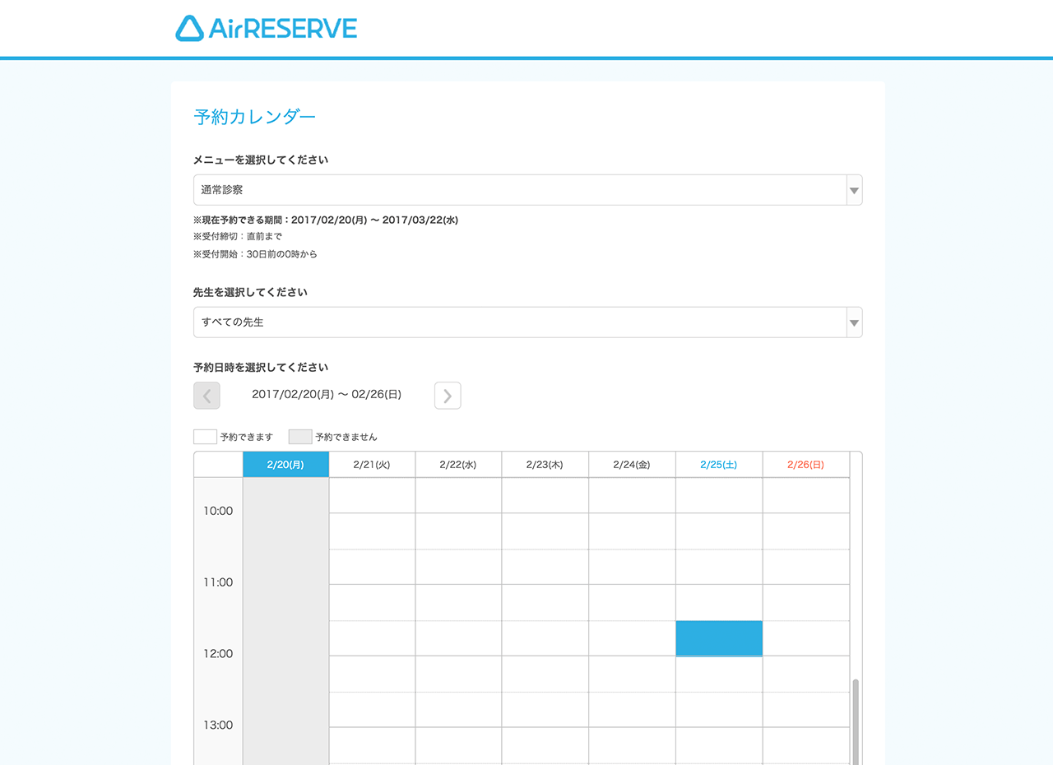Click the calendar vertical scrollbar thumb
This screenshot has width=1053, height=765.
pyautogui.click(x=856, y=721)
